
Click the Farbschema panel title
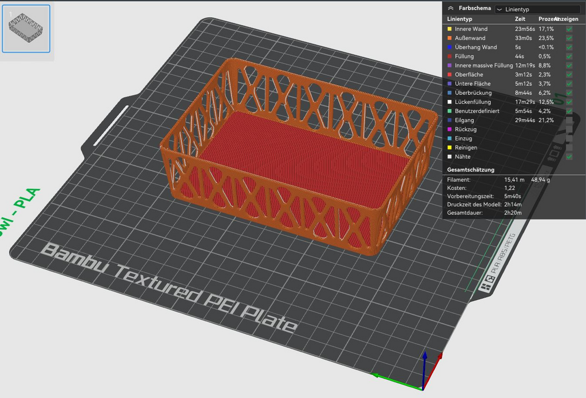pyautogui.click(x=474, y=8)
